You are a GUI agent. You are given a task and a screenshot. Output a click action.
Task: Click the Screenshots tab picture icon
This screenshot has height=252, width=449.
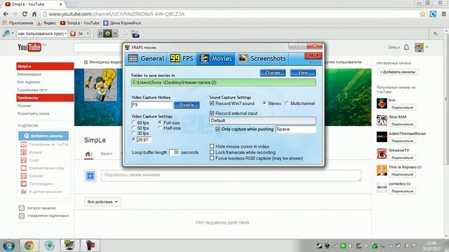(x=243, y=58)
